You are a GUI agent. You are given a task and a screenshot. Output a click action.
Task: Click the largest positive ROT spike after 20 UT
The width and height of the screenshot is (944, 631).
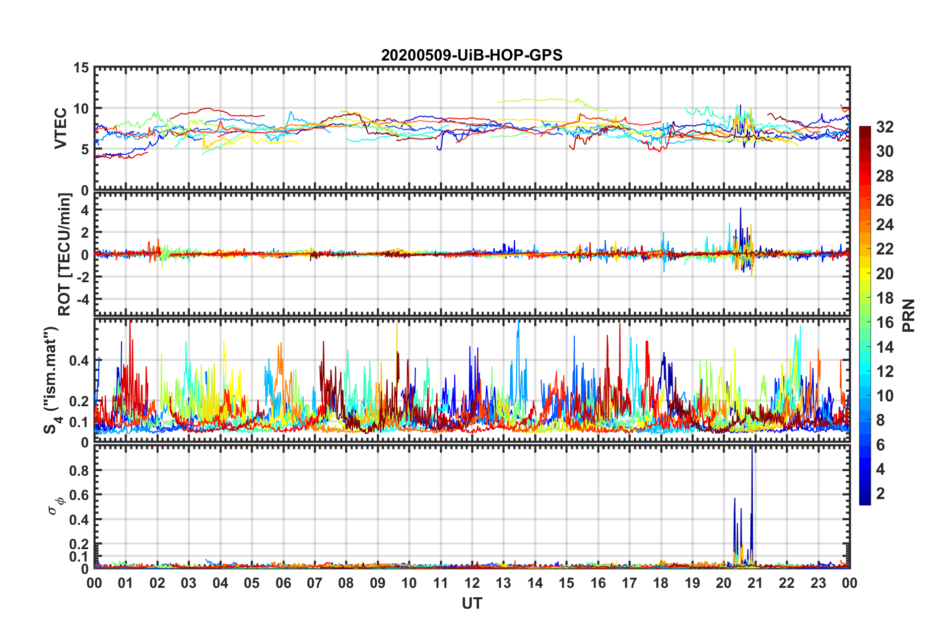tap(740, 210)
